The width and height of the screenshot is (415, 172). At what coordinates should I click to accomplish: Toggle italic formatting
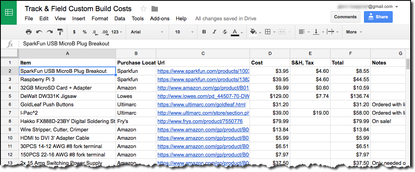tap(214, 32)
